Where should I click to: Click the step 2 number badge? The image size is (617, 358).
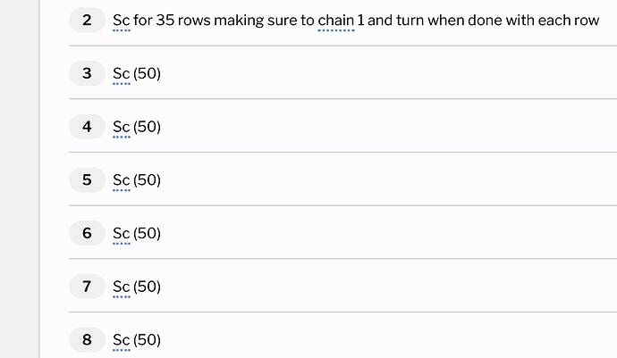point(88,20)
